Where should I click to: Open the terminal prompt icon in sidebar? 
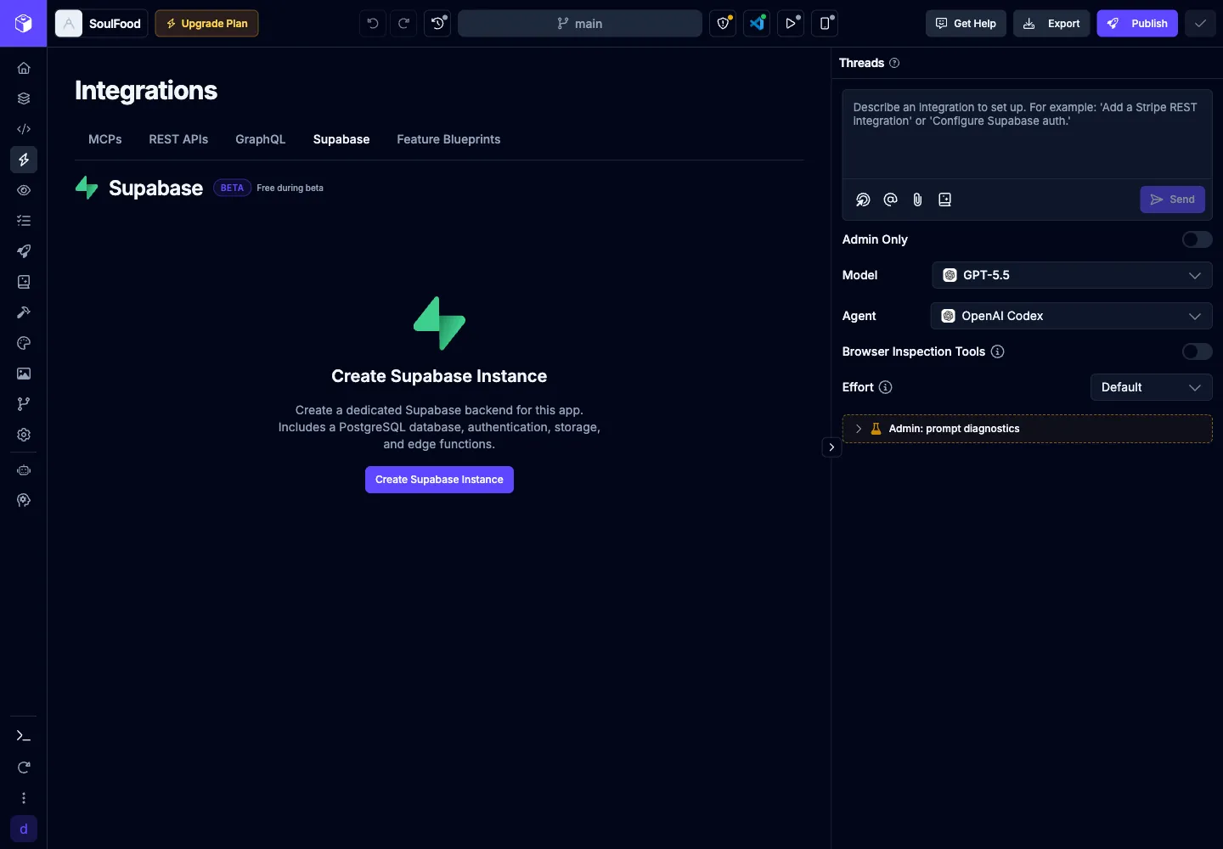tap(24, 736)
